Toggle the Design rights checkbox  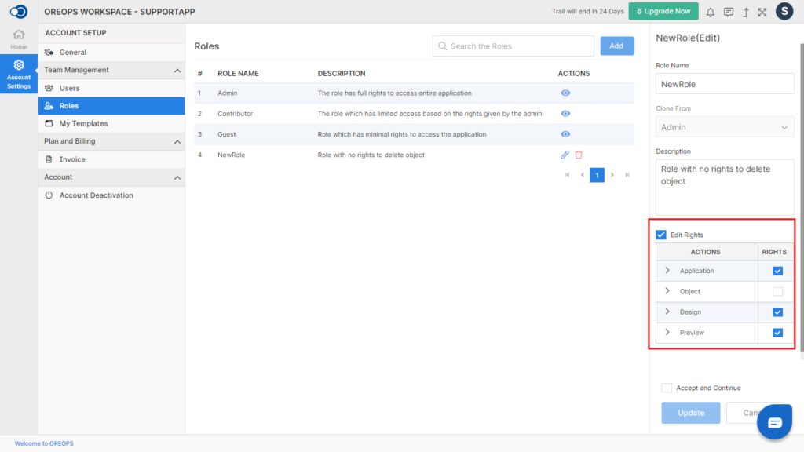coord(777,312)
